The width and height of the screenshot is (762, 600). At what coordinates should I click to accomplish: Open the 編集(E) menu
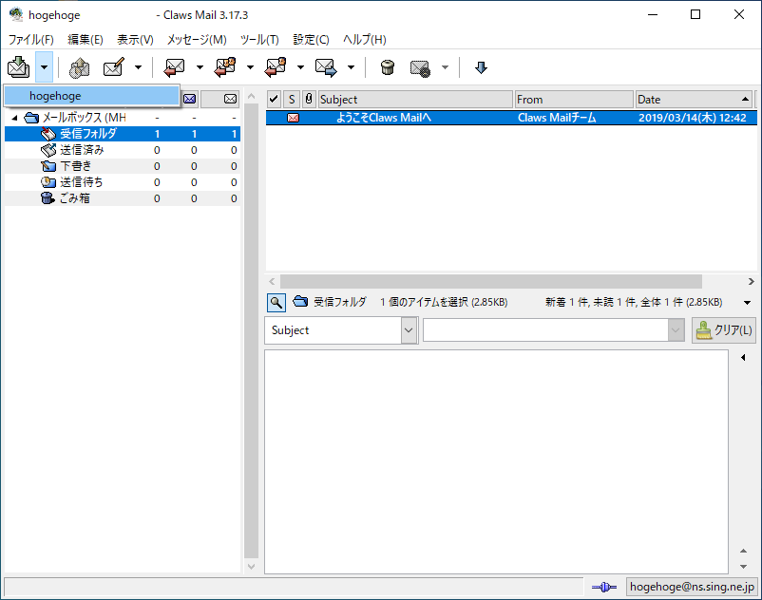coord(86,39)
